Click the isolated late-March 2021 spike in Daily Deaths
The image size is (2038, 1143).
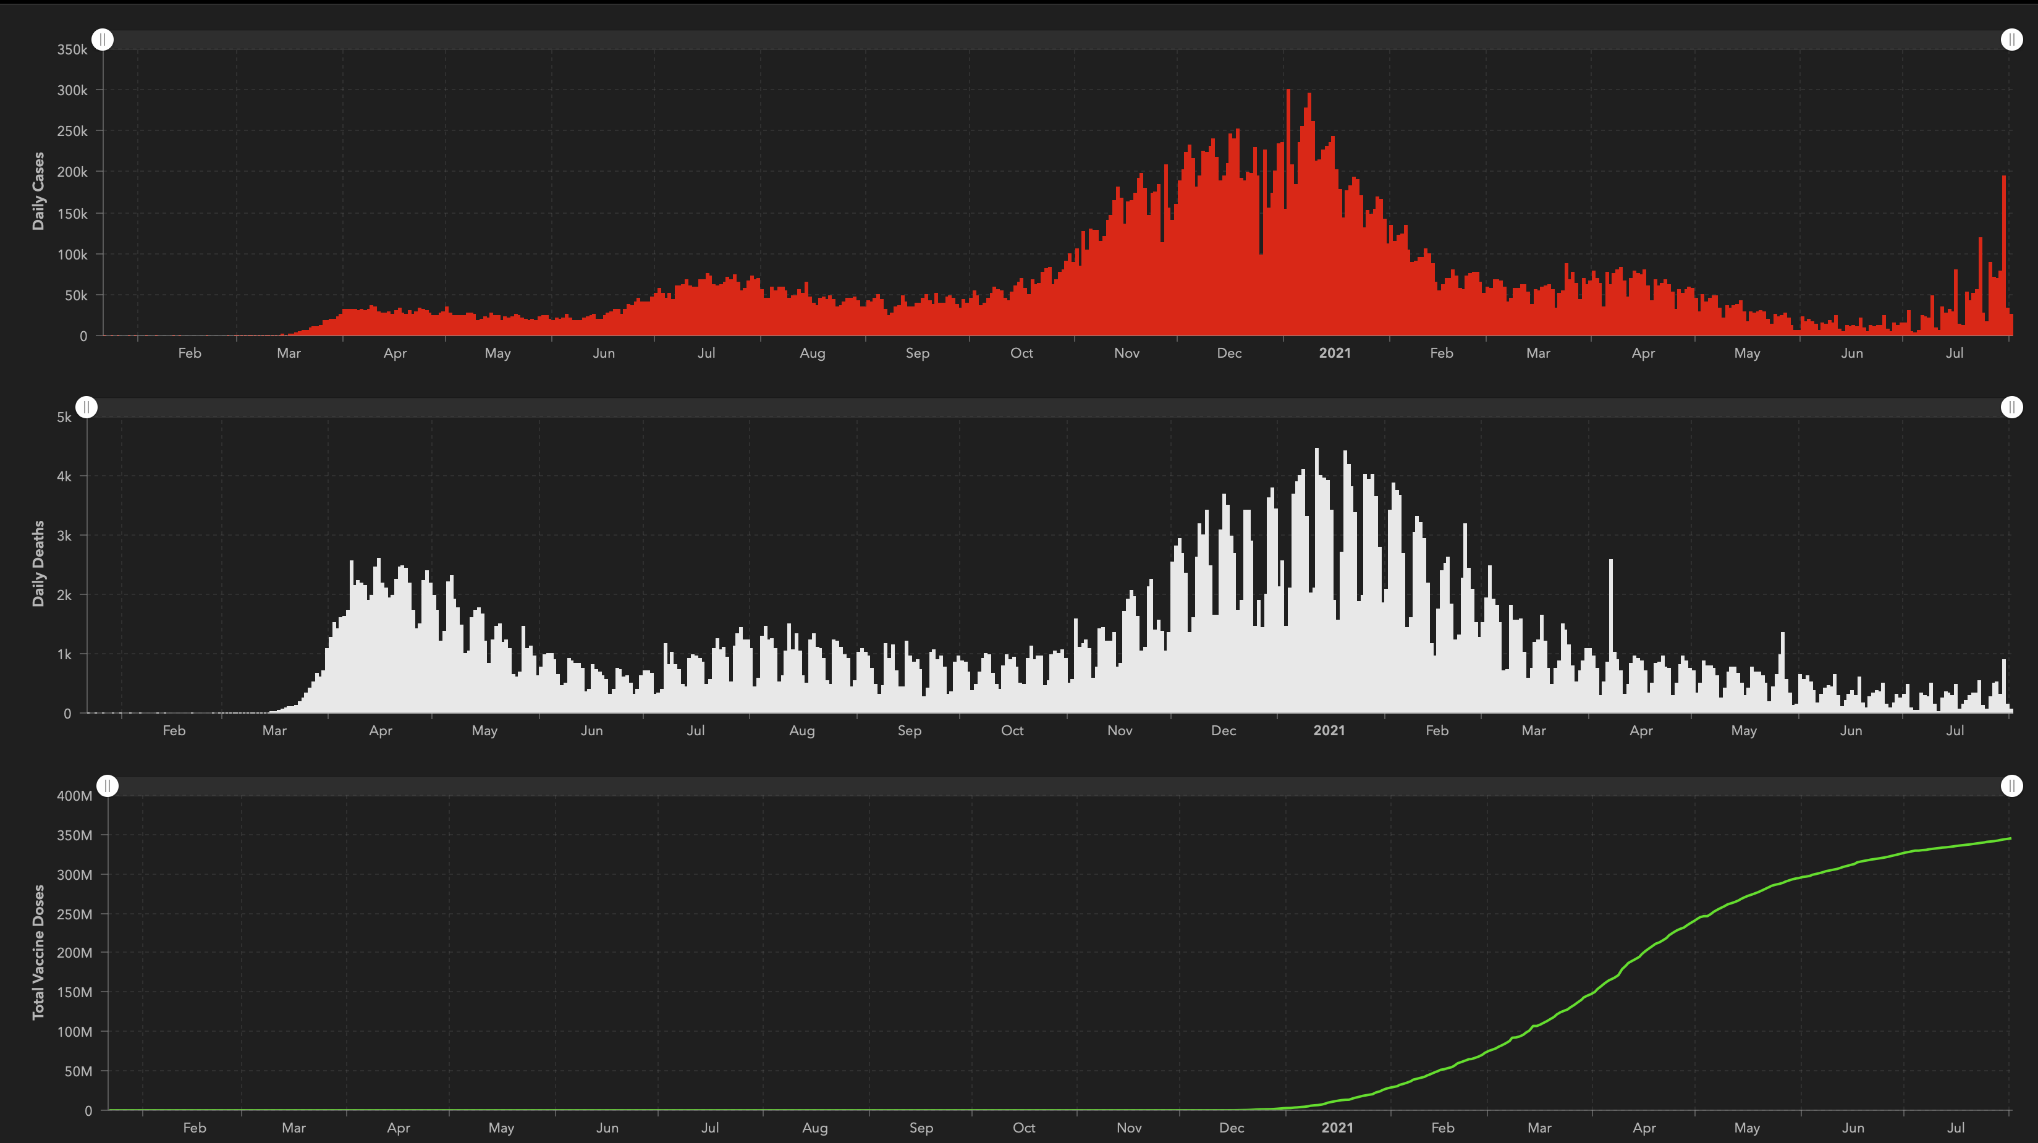1611,637
